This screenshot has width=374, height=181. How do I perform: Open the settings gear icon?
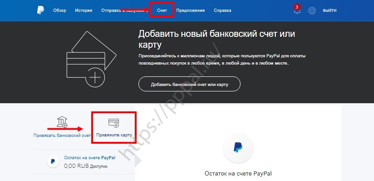tap(312, 11)
